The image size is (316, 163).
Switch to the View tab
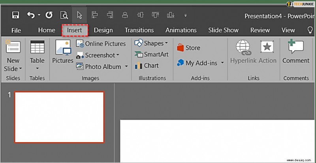coord(288,30)
